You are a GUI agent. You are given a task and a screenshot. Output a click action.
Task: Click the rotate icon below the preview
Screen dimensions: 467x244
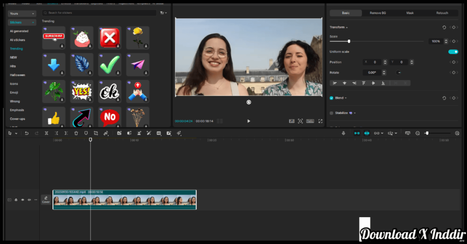[x=249, y=102]
